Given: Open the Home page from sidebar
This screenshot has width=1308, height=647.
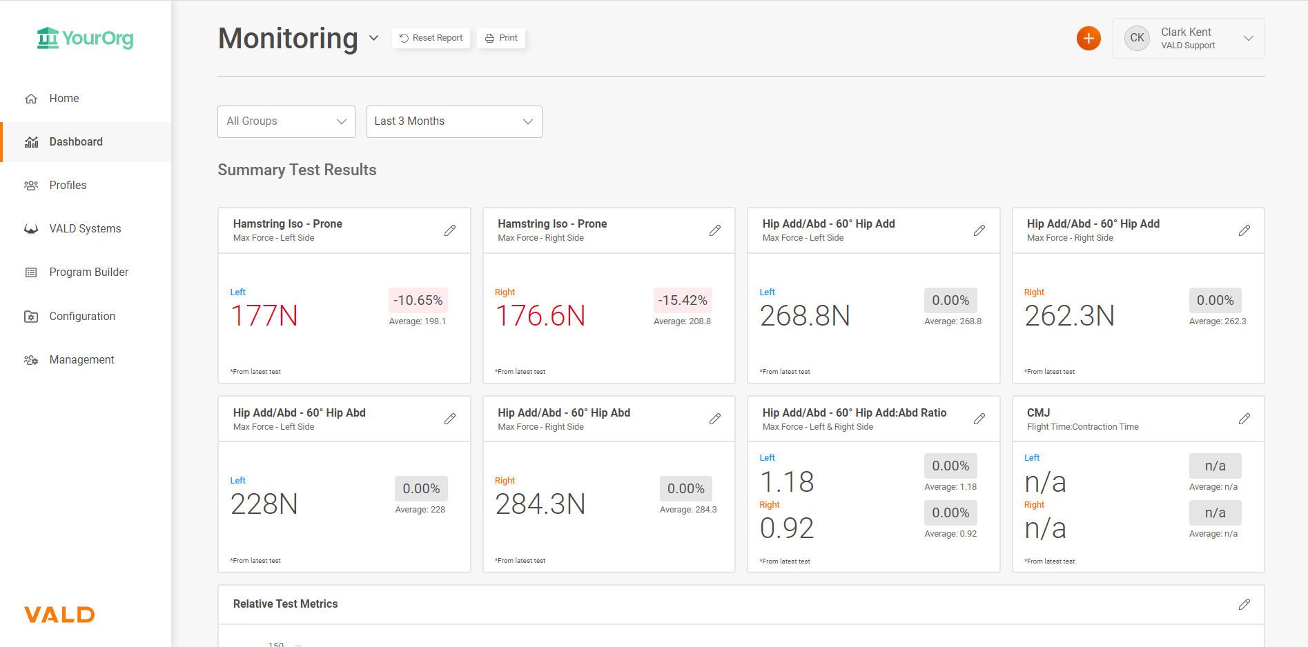Looking at the screenshot, I should [x=86, y=99].
